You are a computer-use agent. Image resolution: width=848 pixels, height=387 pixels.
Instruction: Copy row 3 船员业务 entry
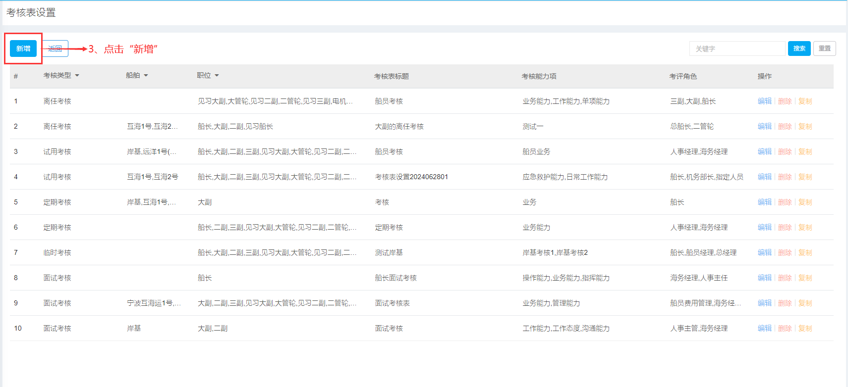[x=805, y=151]
